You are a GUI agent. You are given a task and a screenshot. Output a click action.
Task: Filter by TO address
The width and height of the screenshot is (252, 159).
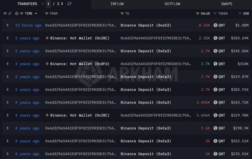122,13
